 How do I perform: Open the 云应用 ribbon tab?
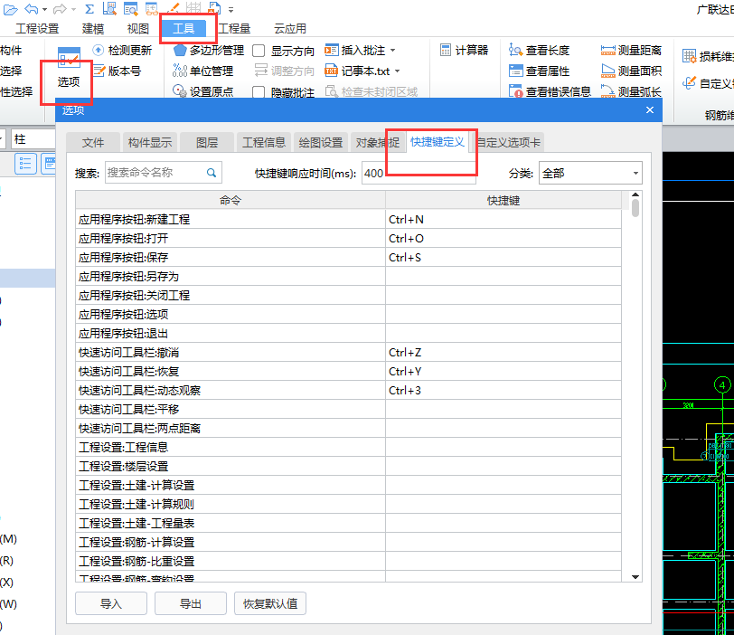[x=290, y=29]
